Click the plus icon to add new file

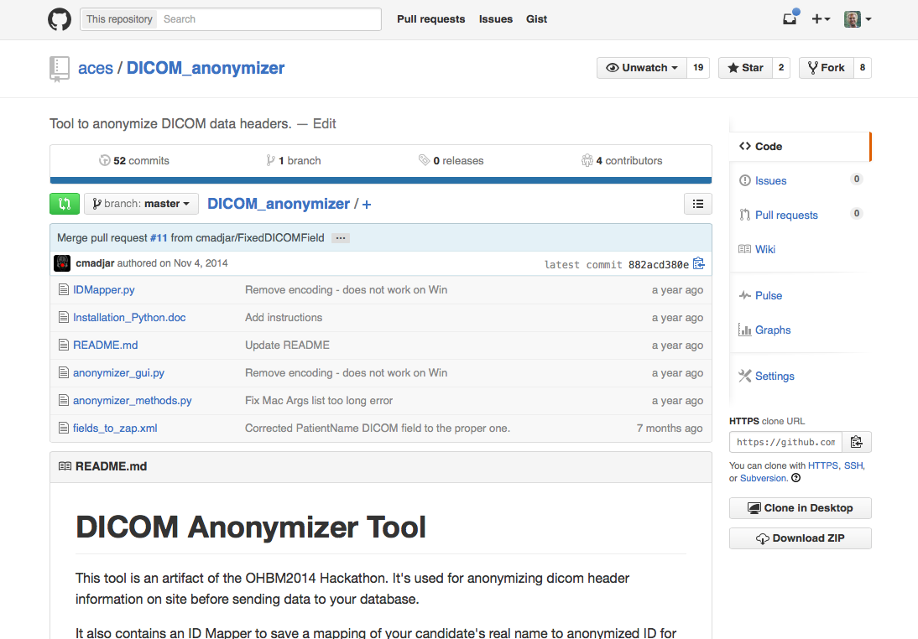(367, 205)
